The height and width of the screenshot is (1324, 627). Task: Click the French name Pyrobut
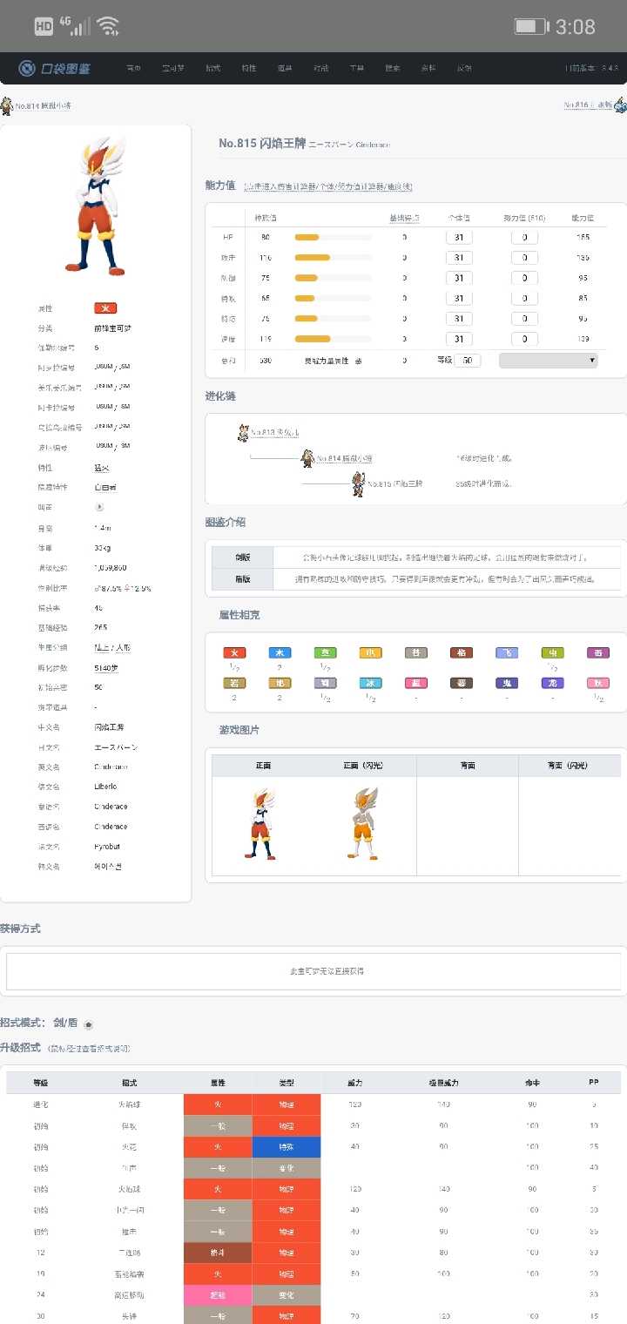point(109,846)
